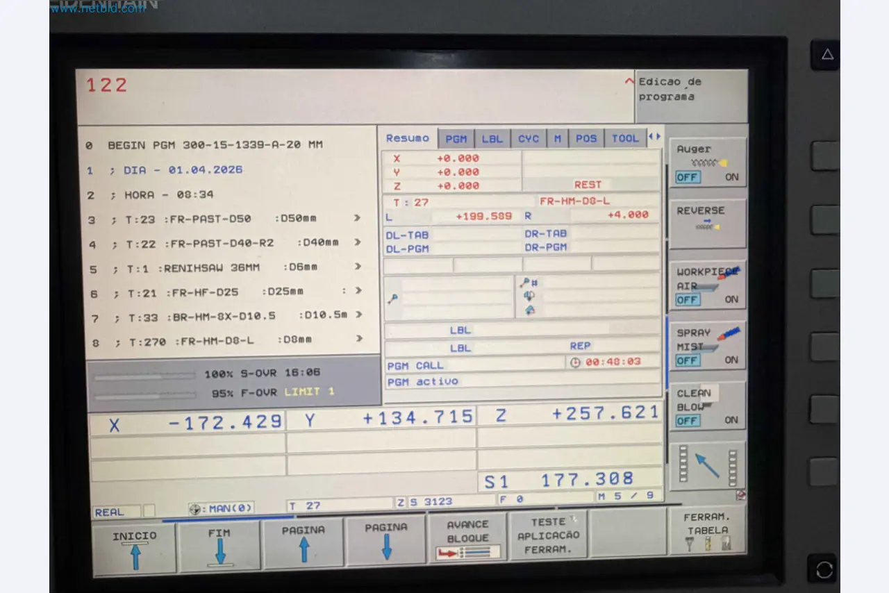Click the clock icon beside 00:48:03

click(x=575, y=362)
